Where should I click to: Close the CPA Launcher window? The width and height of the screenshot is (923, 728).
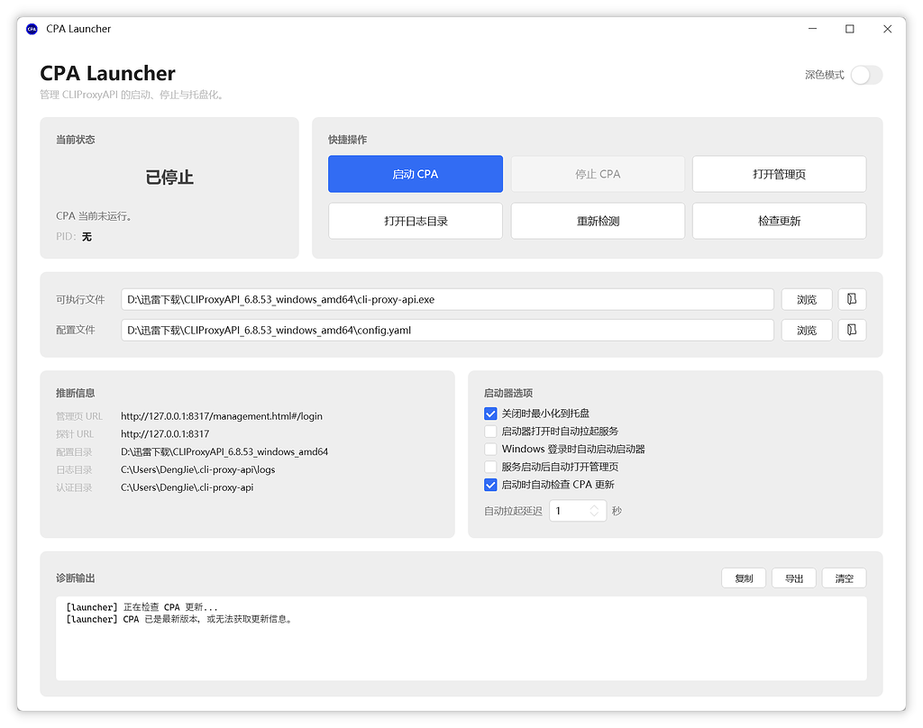(887, 29)
